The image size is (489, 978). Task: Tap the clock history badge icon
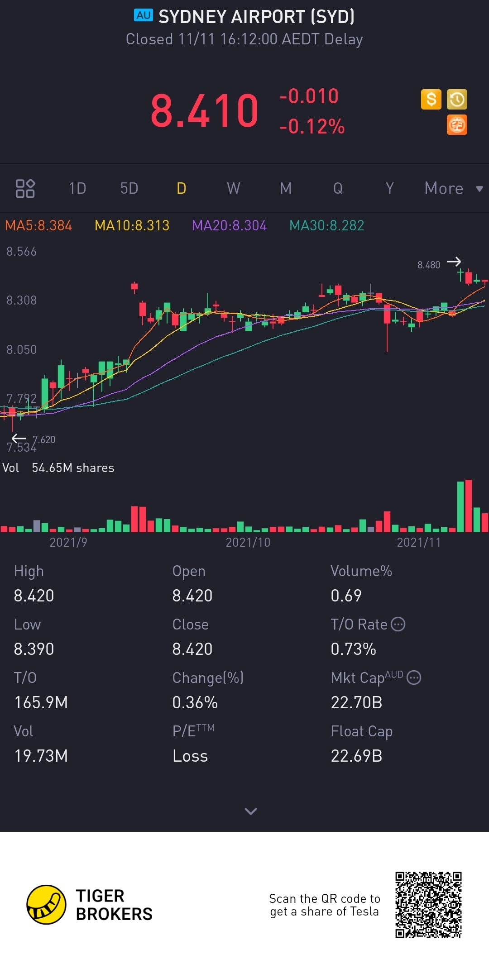click(457, 99)
